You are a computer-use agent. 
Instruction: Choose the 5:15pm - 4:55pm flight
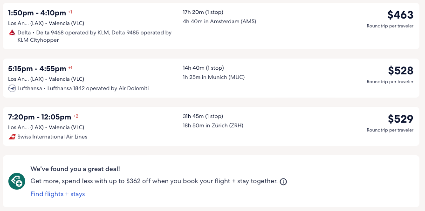click(37, 68)
